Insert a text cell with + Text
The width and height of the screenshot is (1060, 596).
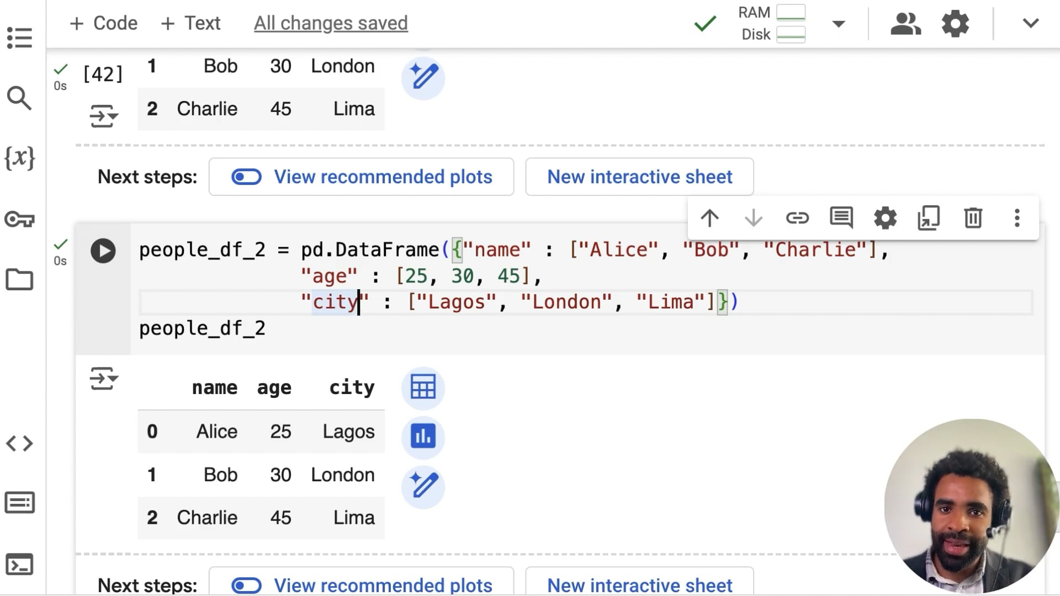[190, 23]
